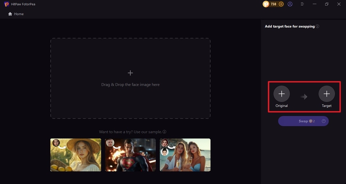Open the hamburger menu in title bar
Viewport: 346px width, 184px height.
click(302, 4)
